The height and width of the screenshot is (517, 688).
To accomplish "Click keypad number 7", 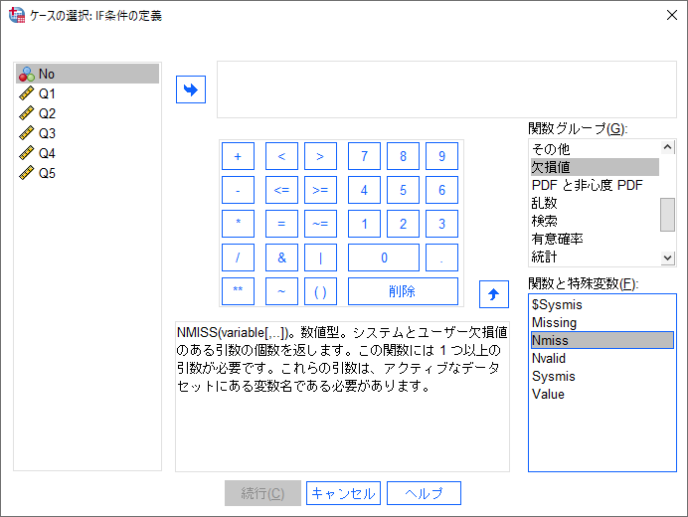I will point(364,156).
